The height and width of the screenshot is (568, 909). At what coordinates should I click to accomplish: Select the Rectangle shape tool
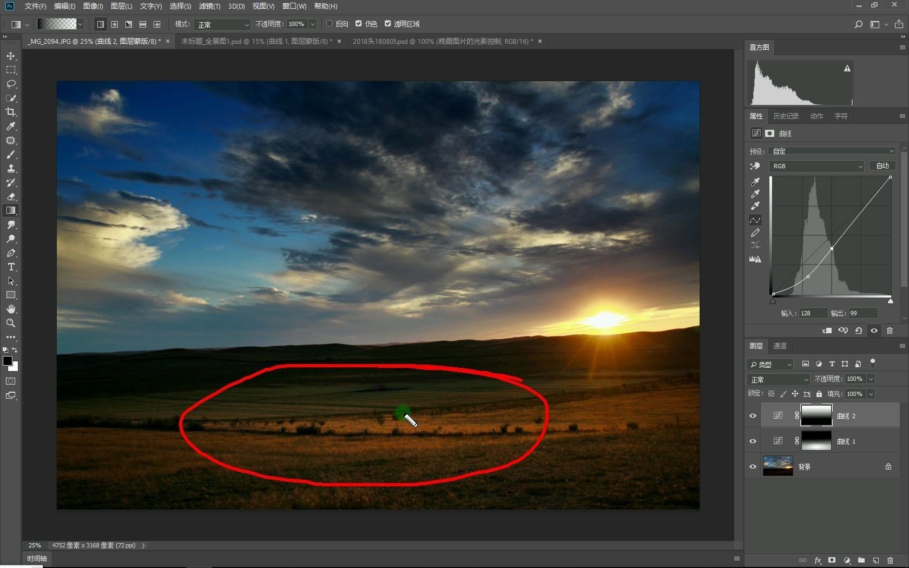(x=11, y=295)
